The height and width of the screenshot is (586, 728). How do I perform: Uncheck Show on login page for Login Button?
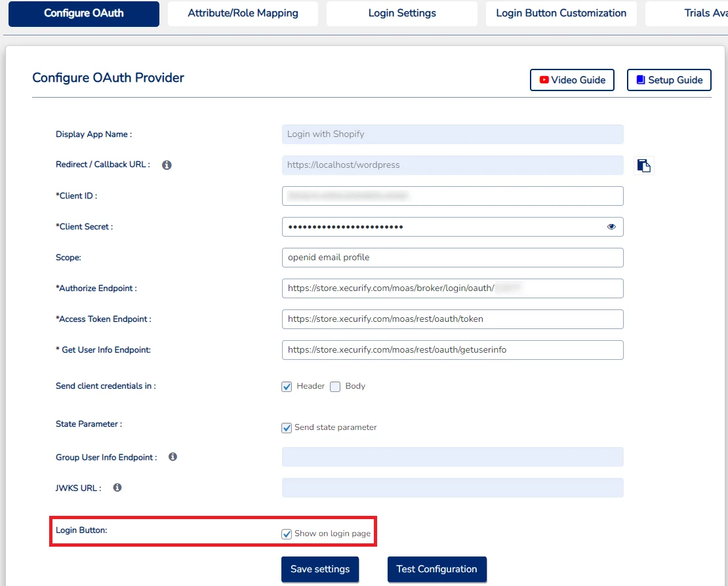click(287, 534)
